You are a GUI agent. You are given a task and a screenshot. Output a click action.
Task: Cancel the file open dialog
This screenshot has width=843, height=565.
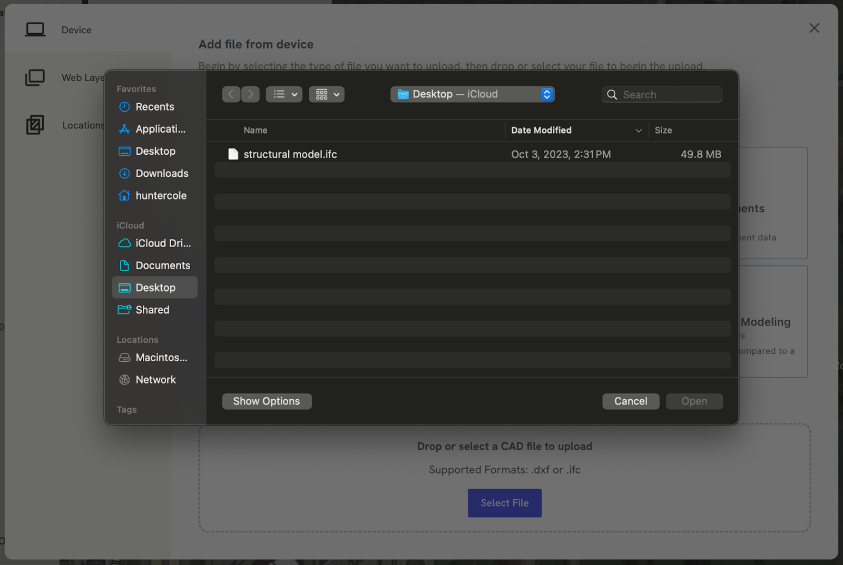click(x=631, y=401)
